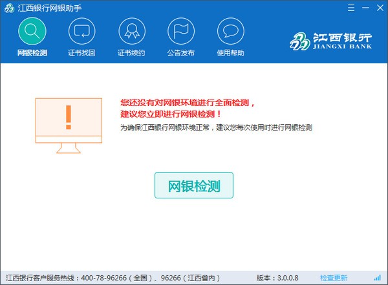This screenshot has height=285, width=388.
Task: Open the 公告发布 flag icon
Action: pyautogui.click(x=181, y=32)
